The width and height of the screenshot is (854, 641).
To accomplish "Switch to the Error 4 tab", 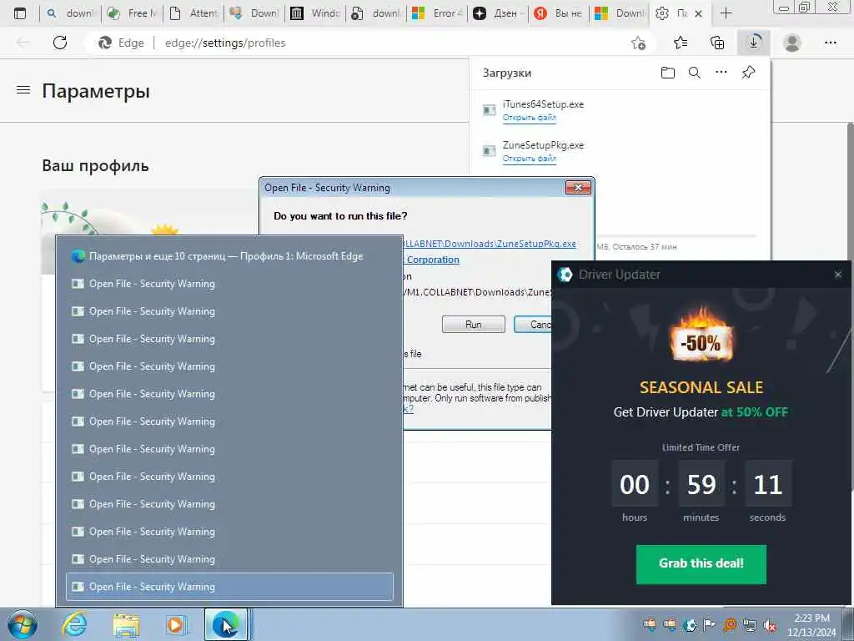I will coord(438,13).
